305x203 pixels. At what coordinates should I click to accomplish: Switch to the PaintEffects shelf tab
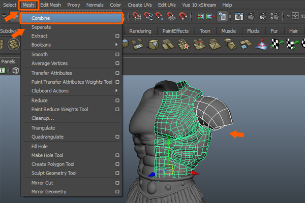click(x=175, y=31)
